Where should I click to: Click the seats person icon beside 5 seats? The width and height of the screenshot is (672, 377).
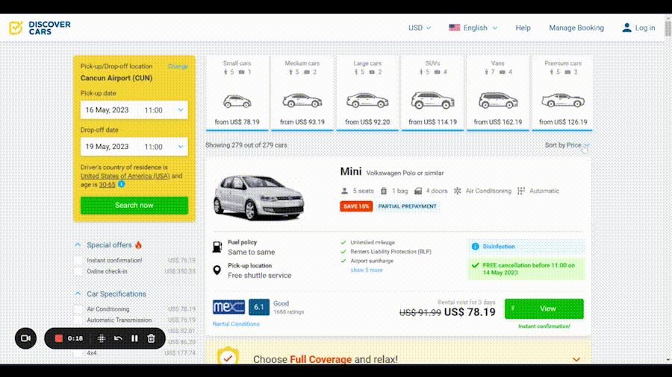point(344,191)
